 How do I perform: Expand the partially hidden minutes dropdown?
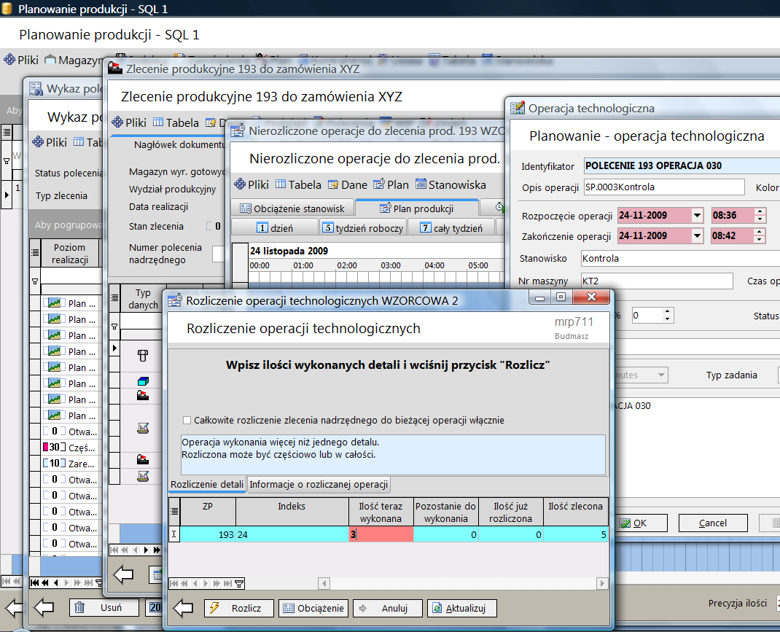point(661,375)
